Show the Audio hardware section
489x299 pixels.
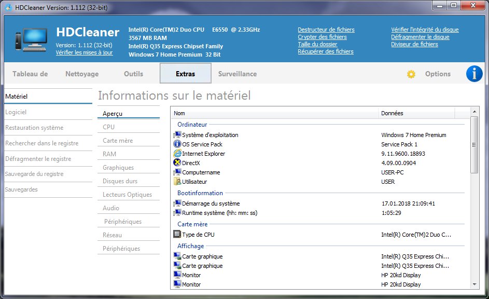(x=129, y=208)
